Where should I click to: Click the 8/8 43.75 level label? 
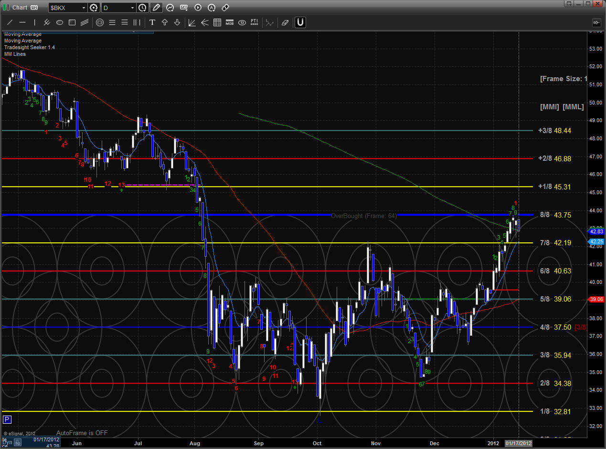(555, 215)
